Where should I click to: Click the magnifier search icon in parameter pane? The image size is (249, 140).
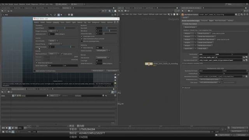[x=242, y=14]
